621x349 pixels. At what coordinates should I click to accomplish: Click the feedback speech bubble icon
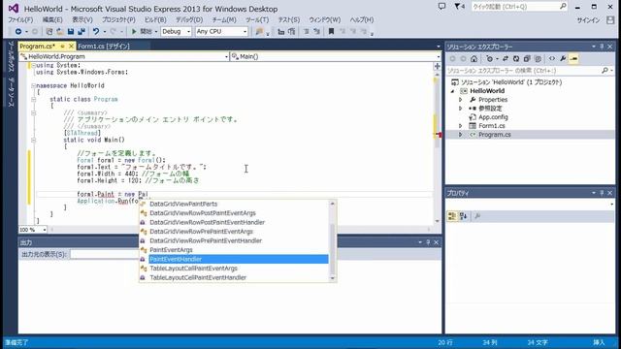[x=442, y=7]
